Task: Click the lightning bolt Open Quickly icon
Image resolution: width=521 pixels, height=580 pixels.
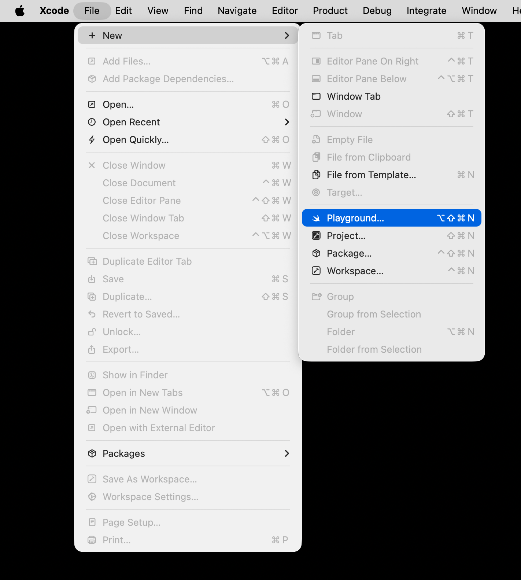Action: coord(92,140)
